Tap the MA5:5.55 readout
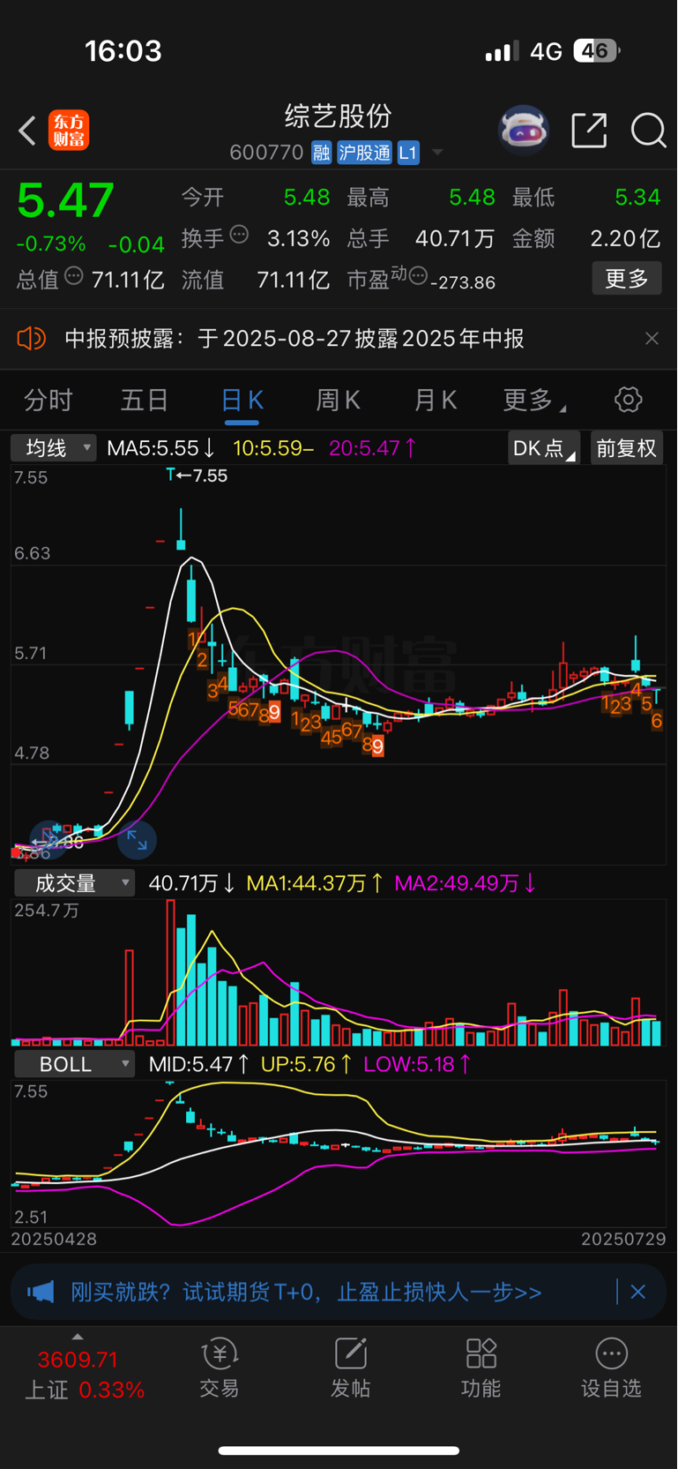Viewport: 678px width, 1469px height. [x=160, y=448]
